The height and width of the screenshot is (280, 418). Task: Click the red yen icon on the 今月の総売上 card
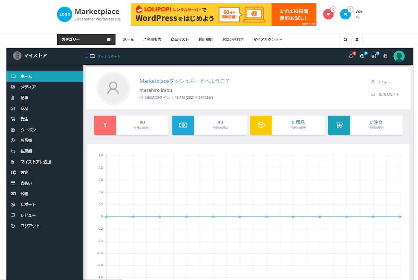[x=105, y=125]
